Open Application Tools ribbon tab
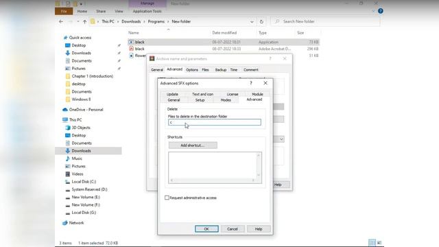The height and width of the screenshot is (247, 439). 147,11
